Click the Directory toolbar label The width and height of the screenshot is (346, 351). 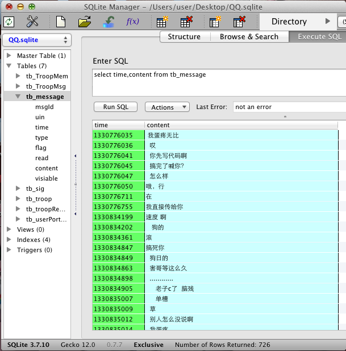pyautogui.click(x=289, y=22)
